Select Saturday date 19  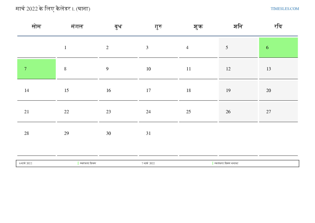pos(238,91)
